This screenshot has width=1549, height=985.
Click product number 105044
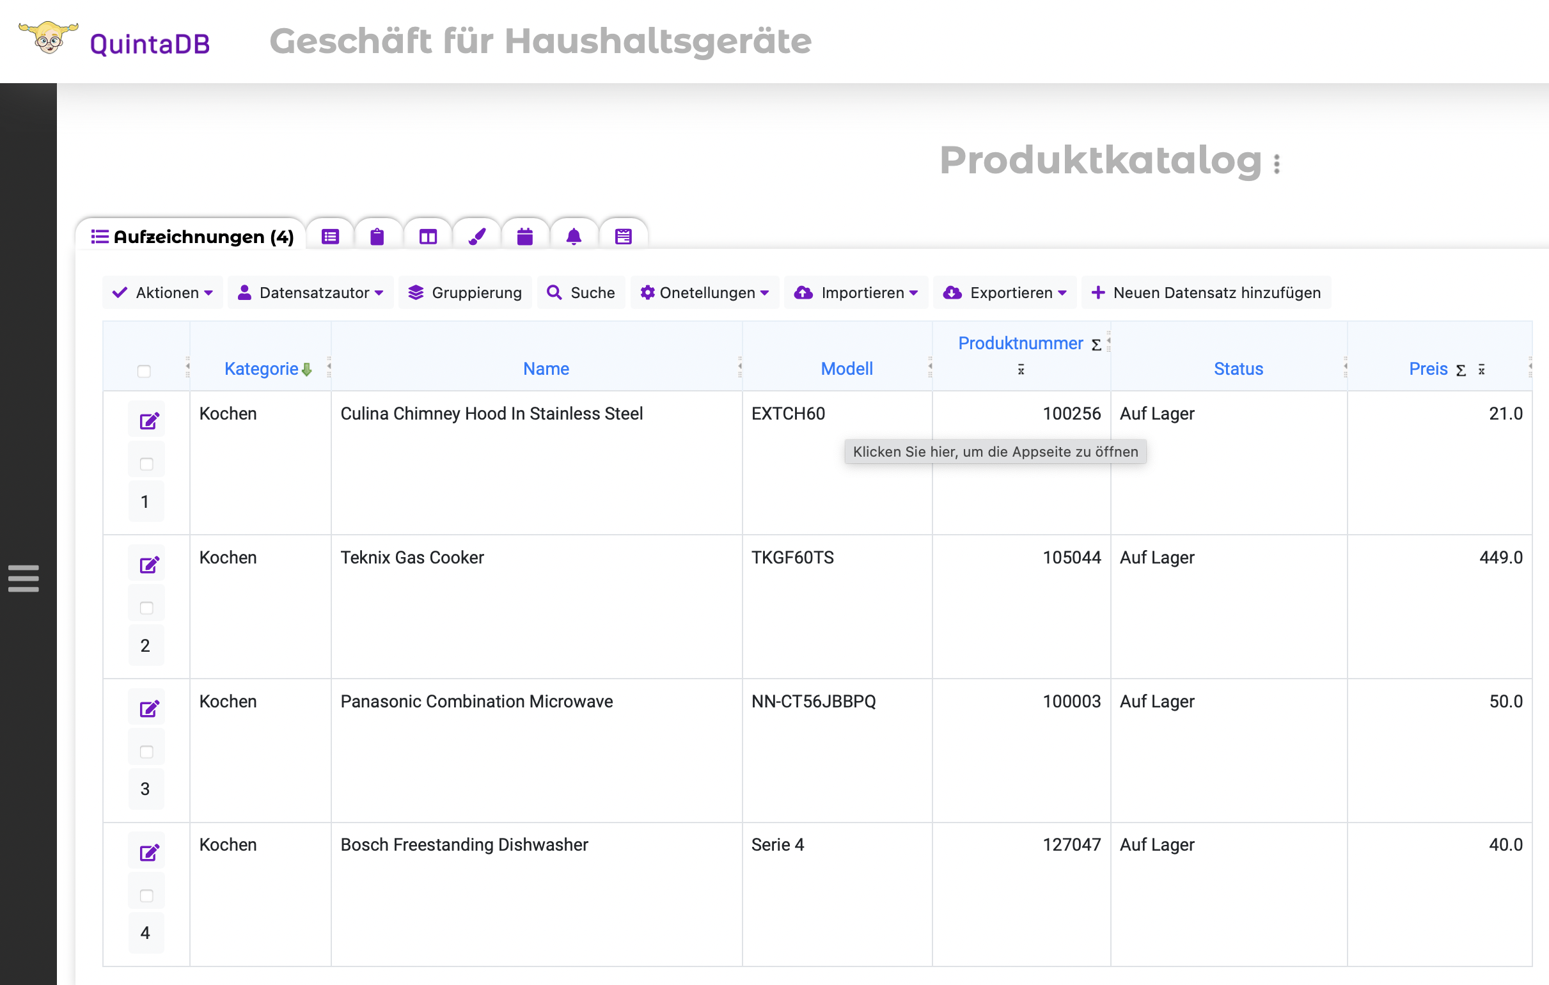point(1072,558)
